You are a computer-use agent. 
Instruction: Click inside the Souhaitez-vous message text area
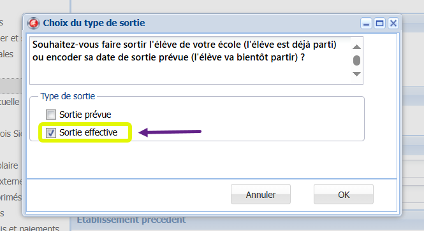(x=190, y=60)
